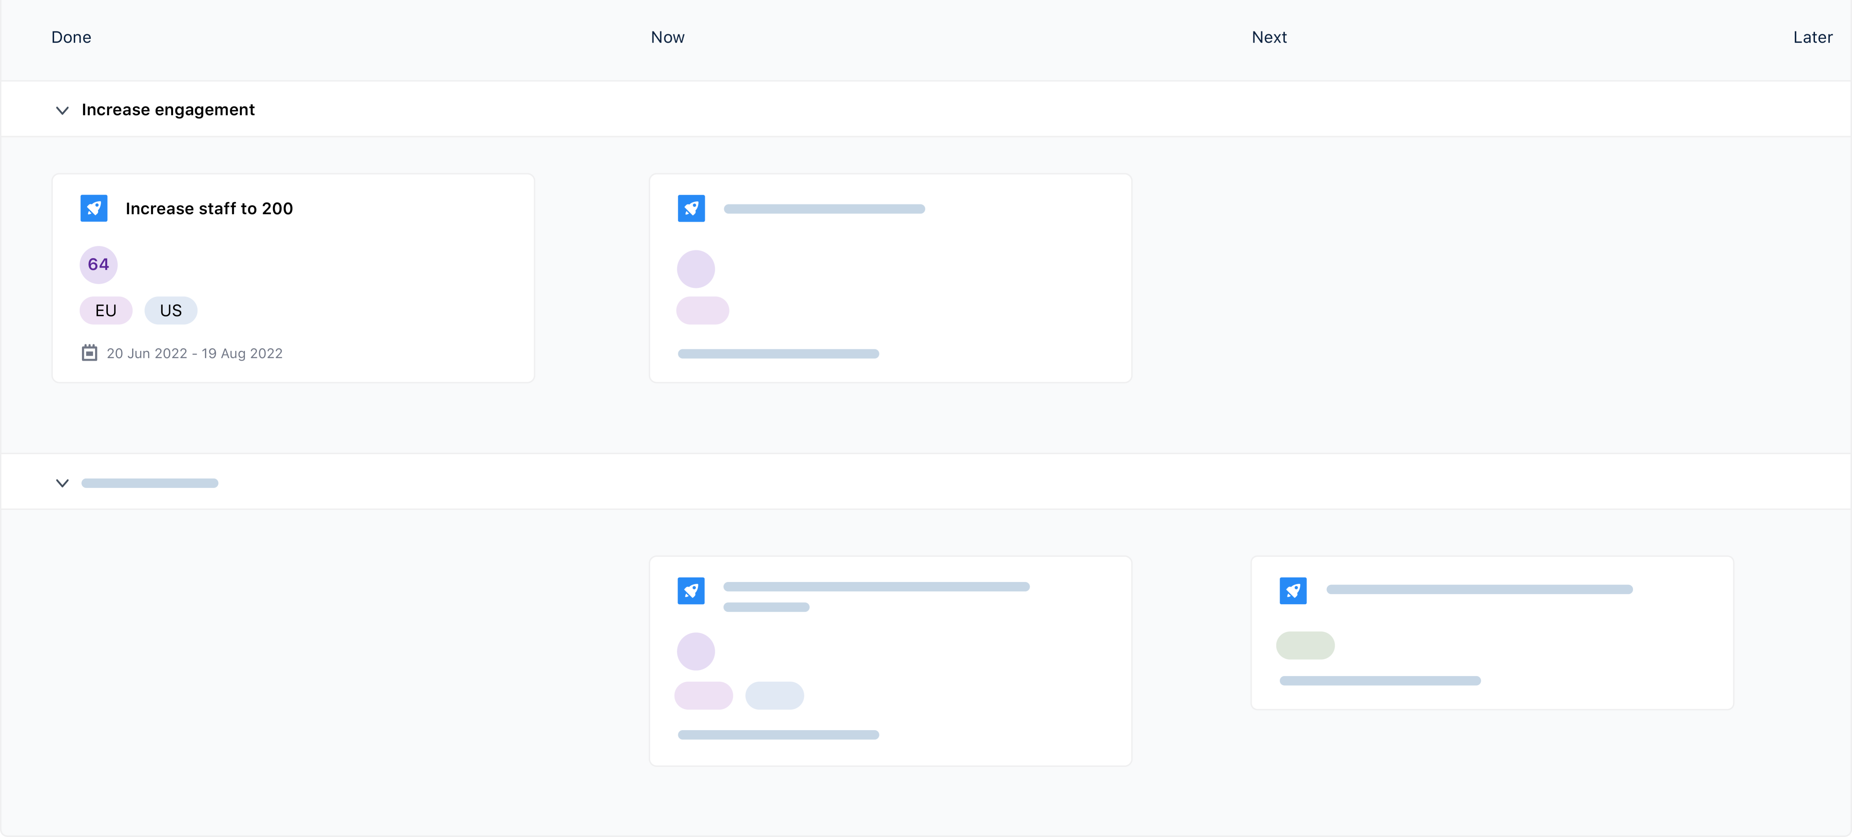Viewport: 1852px width, 837px height.
Task: Click the purple avatar on the Now card
Action: coord(696,268)
